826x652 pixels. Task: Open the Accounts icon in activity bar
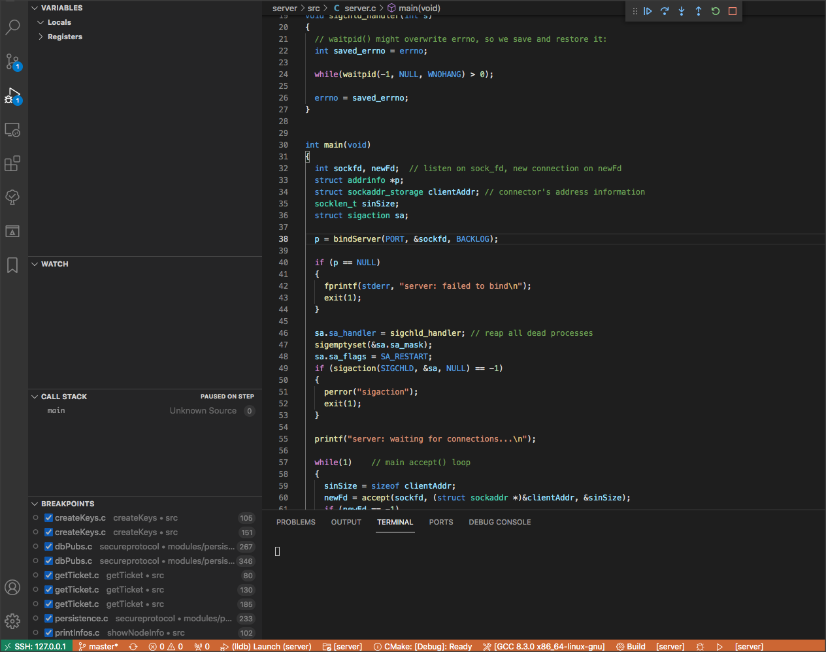pyautogui.click(x=12, y=587)
